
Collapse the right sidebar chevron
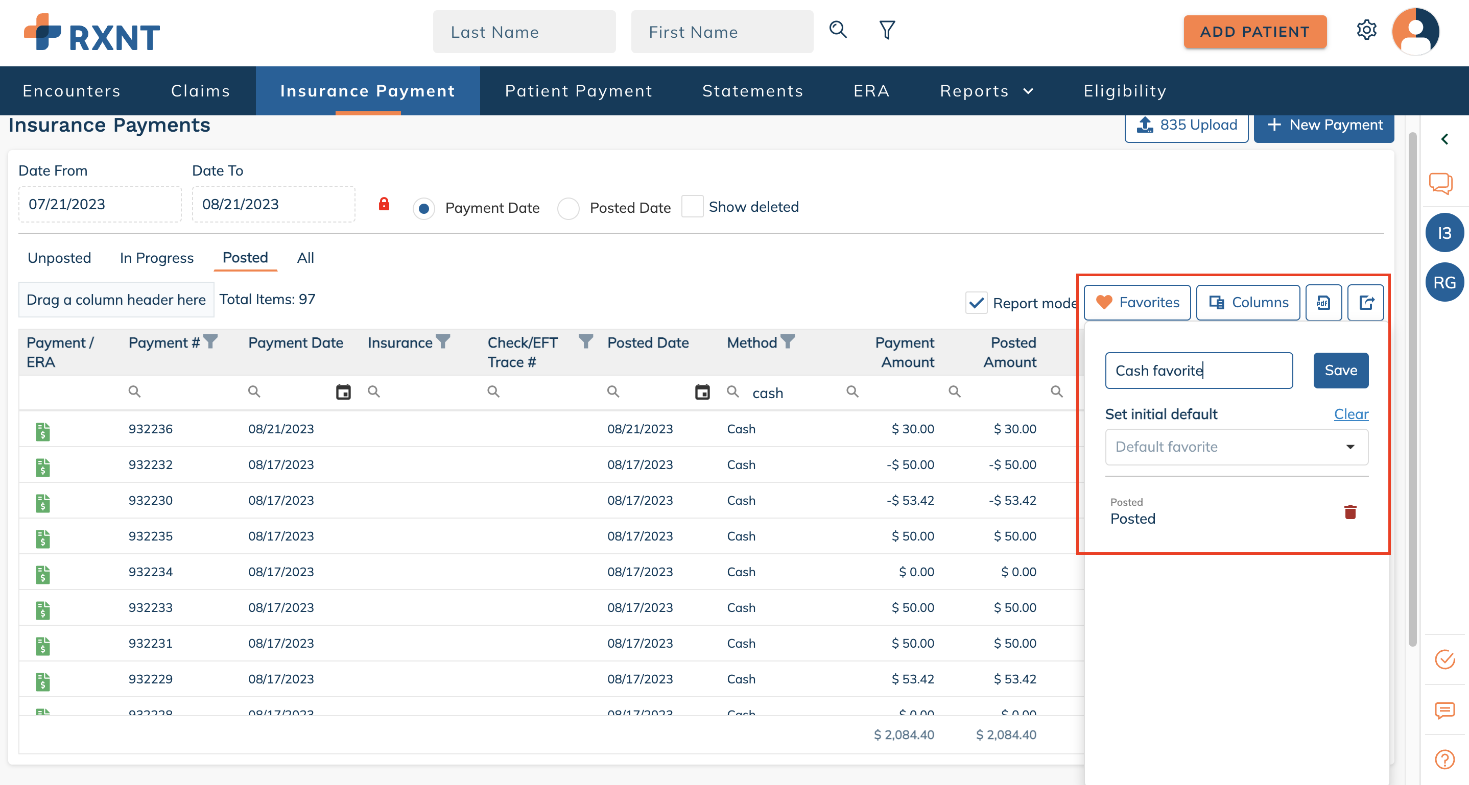coord(1444,139)
